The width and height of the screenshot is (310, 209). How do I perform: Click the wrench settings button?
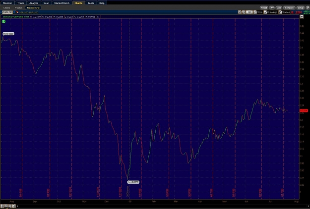click(x=272, y=8)
